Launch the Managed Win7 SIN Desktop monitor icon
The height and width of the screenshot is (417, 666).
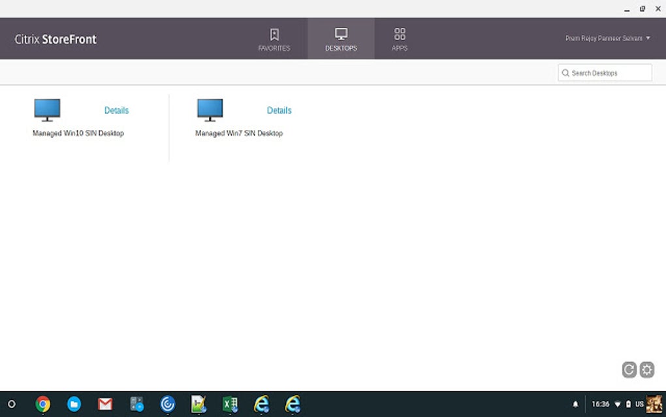point(210,110)
